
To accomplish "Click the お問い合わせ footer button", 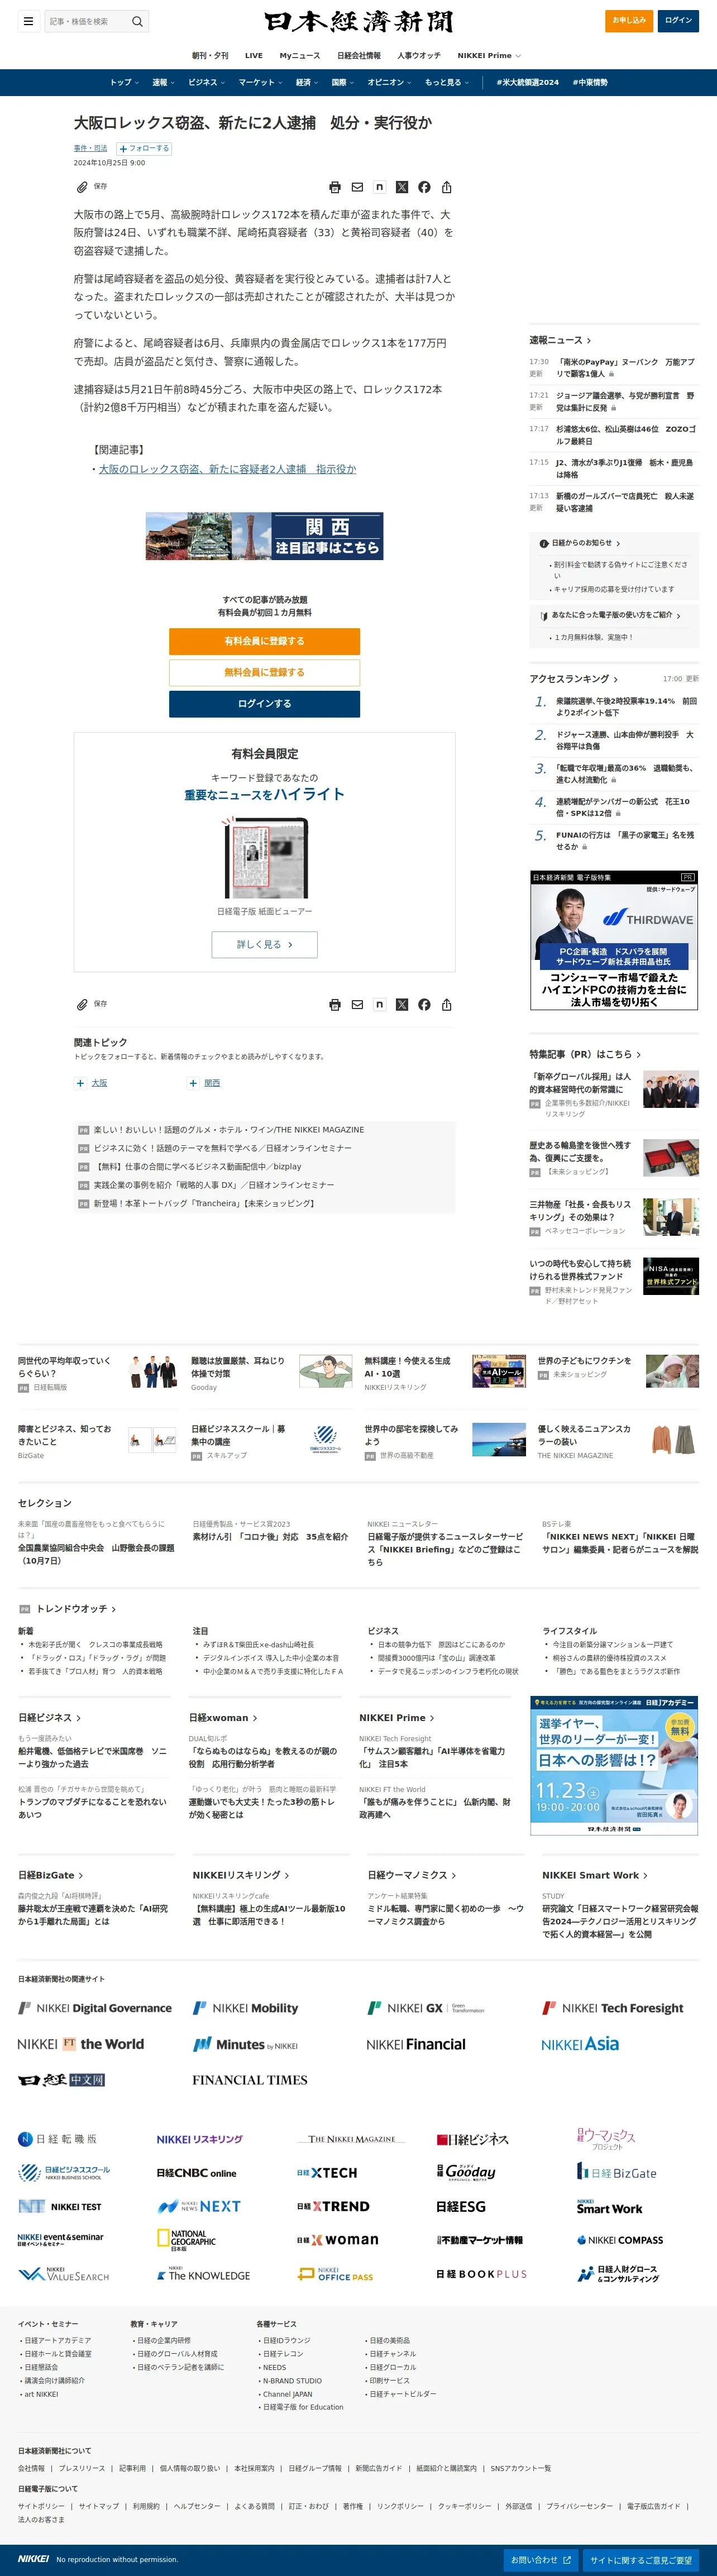I will pos(541,2560).
